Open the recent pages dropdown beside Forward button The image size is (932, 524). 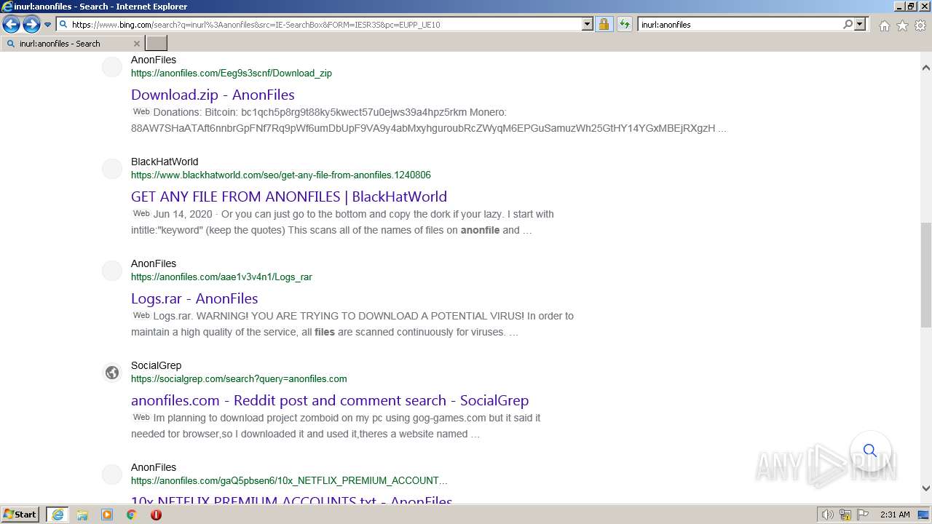point(47,25)
